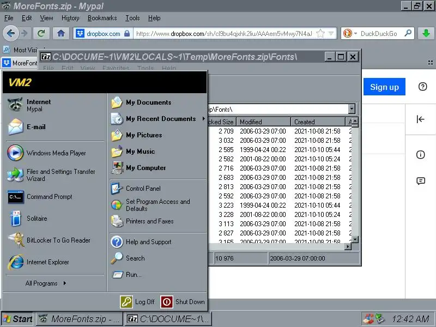The height and width of the screenshot is (327, 436).
Task: Open the Mypal downloads arrow
Action: [x=426, y=34]
